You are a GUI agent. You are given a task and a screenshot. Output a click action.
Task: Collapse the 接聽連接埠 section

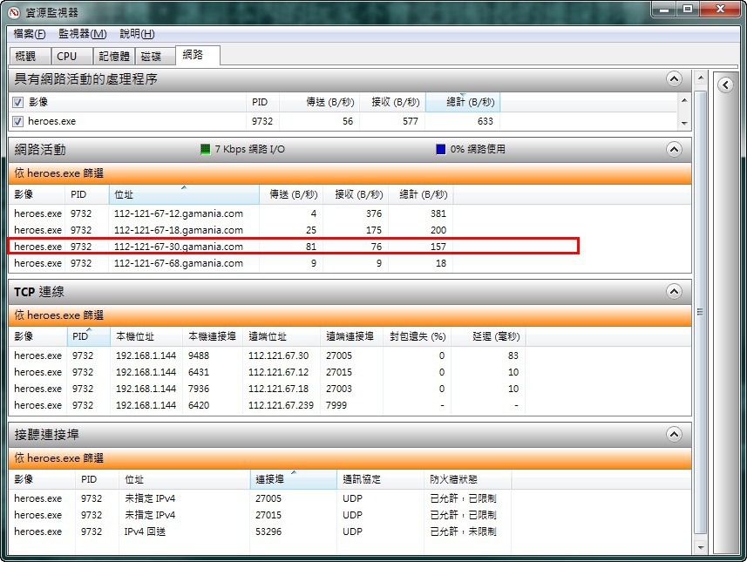click(x=674, y=435)
